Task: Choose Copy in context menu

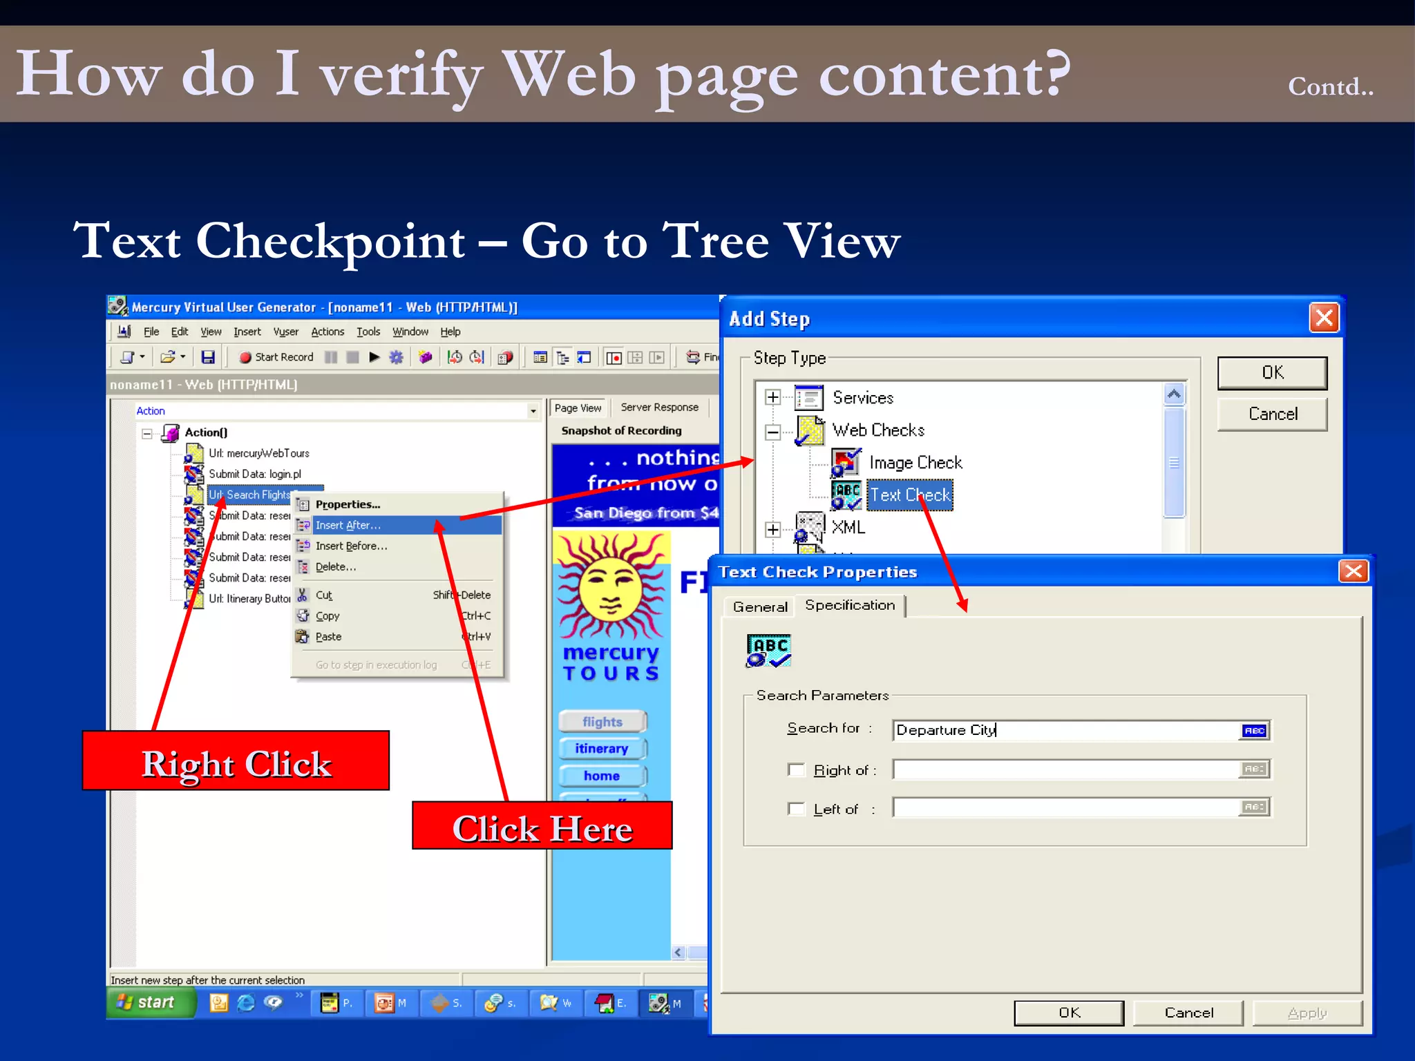Action: (x=397, y=615)
